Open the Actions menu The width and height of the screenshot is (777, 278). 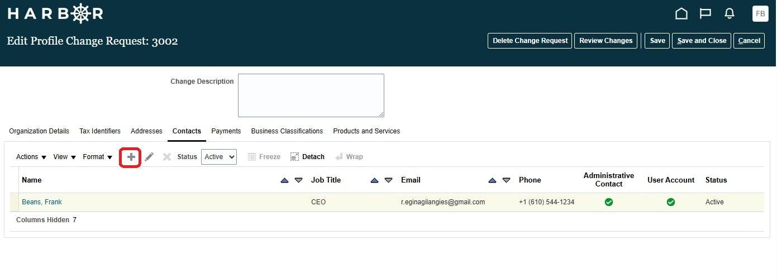tap(31, 157)
